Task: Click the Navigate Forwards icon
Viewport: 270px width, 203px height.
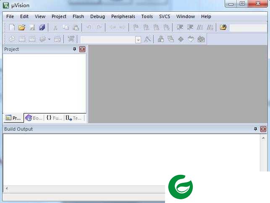Action: pos(122,27)
